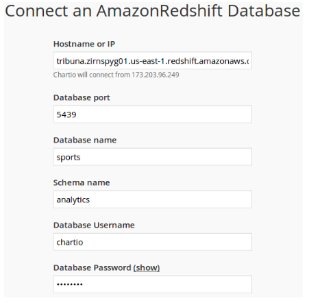Viewport: 309px width, 303px height.
Task: Reveal the password with the show link
Action: [x=147, y=267]
